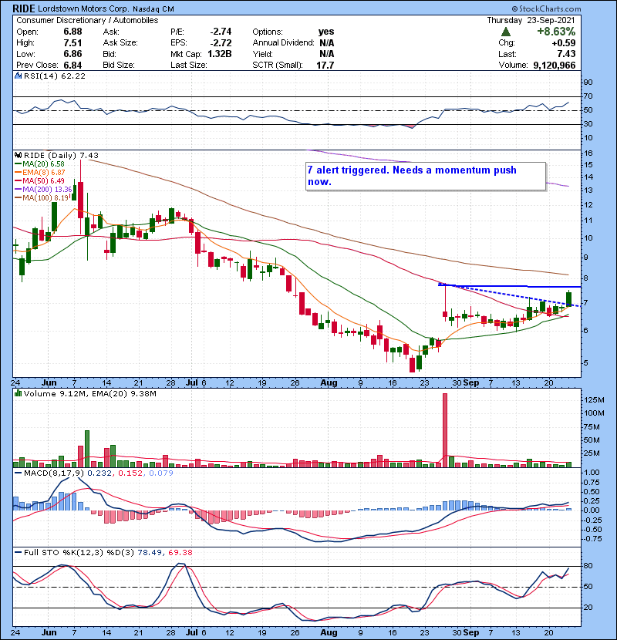The height and width of the screenshot is (640, 617).
Task: Click the MACD signal value 0.152
Action: click(130, 473)
